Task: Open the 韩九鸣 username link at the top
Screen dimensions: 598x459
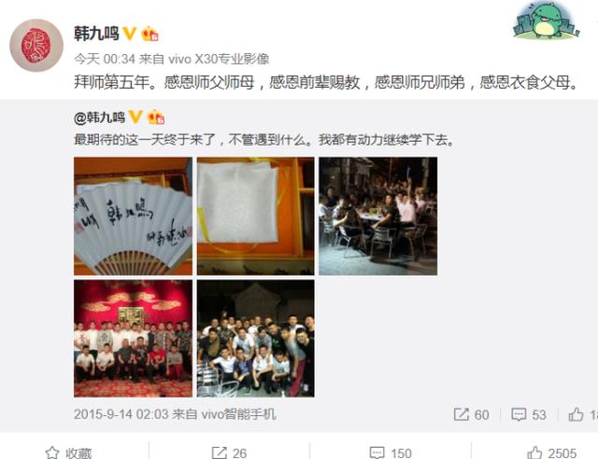Action: pyautogui.click(x=96, y=34)
